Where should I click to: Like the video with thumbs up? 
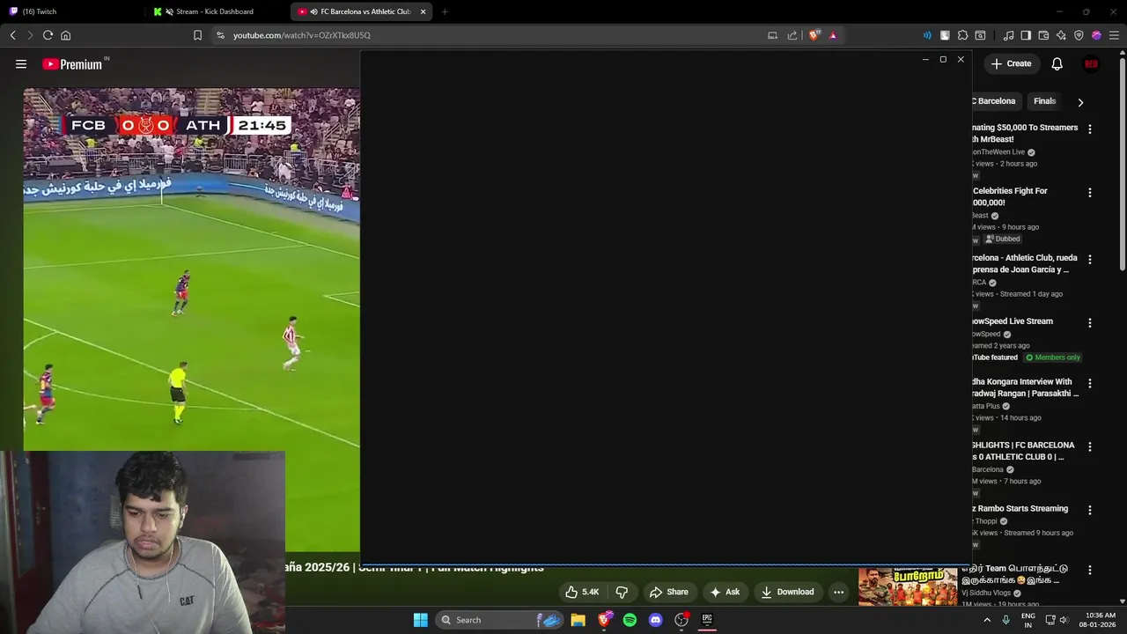point(582,592)
